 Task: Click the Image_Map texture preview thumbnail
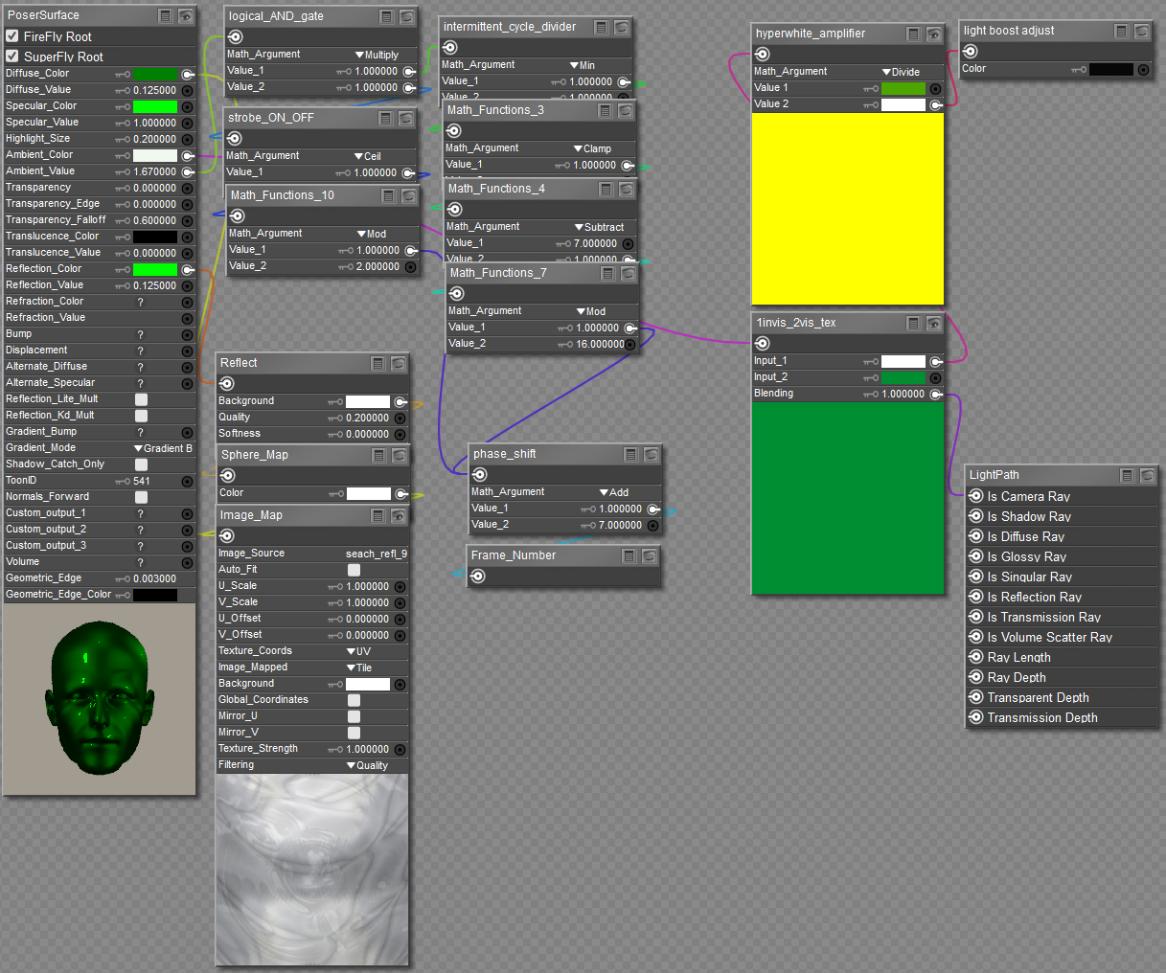coord(311,869)
